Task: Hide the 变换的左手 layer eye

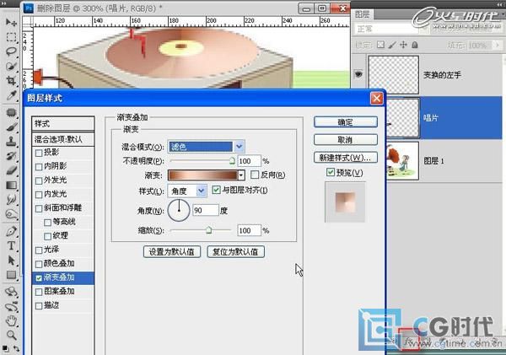Action: click(358, 74)
